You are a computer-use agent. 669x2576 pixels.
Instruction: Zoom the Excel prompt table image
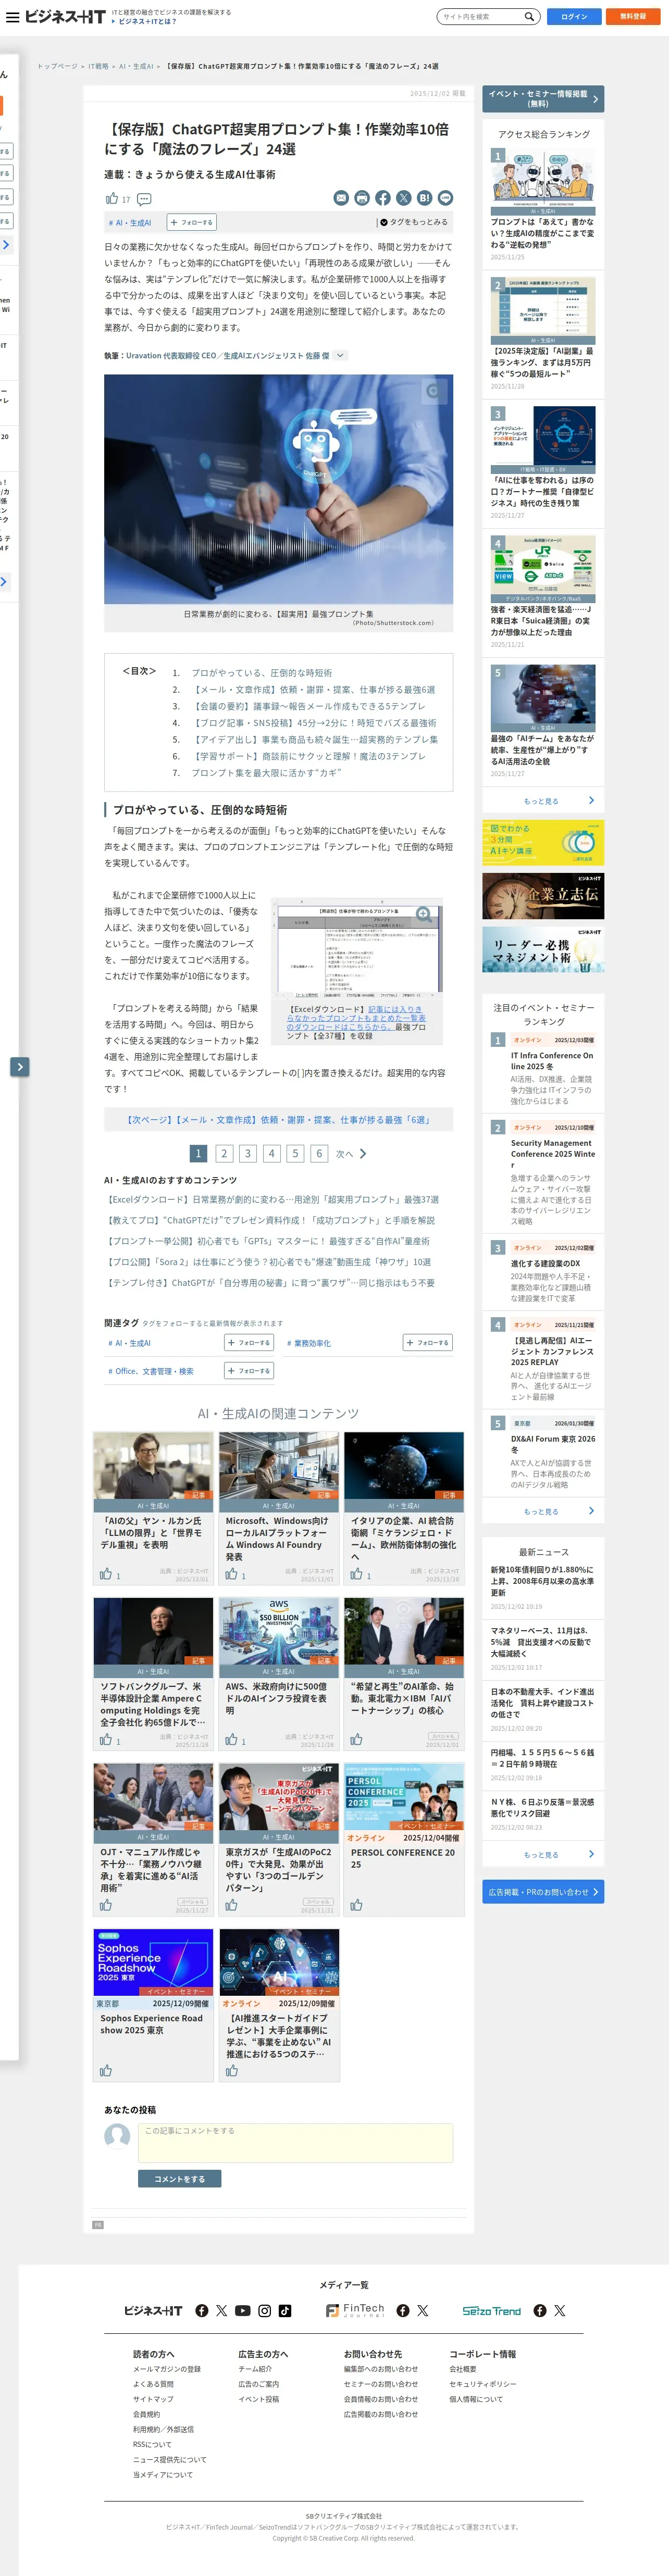click(x=423, y=913)
